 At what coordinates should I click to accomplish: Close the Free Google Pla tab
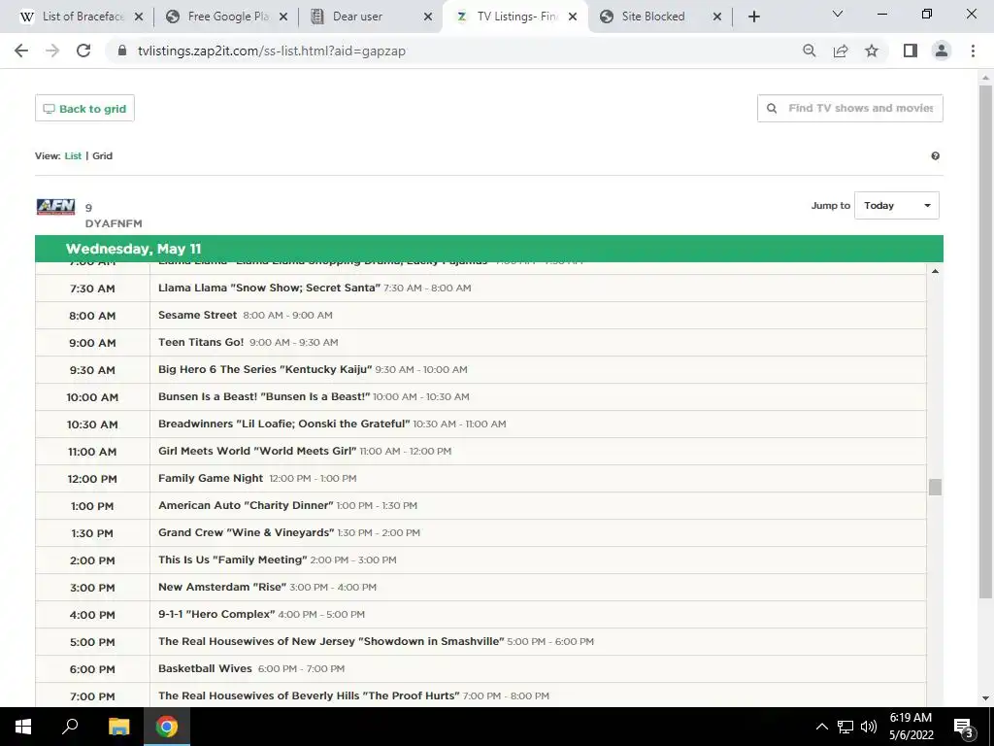pos(283,17)
